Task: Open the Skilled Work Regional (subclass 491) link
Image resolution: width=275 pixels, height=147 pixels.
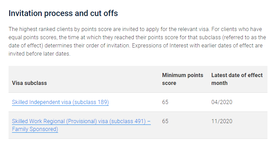Action: (x=81, y=125)
